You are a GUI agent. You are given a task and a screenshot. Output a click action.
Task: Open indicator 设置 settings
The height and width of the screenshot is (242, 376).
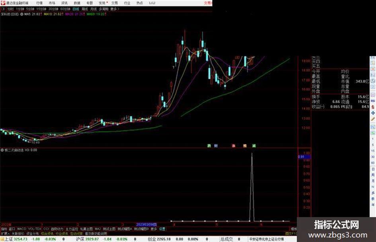pos(162,229)
